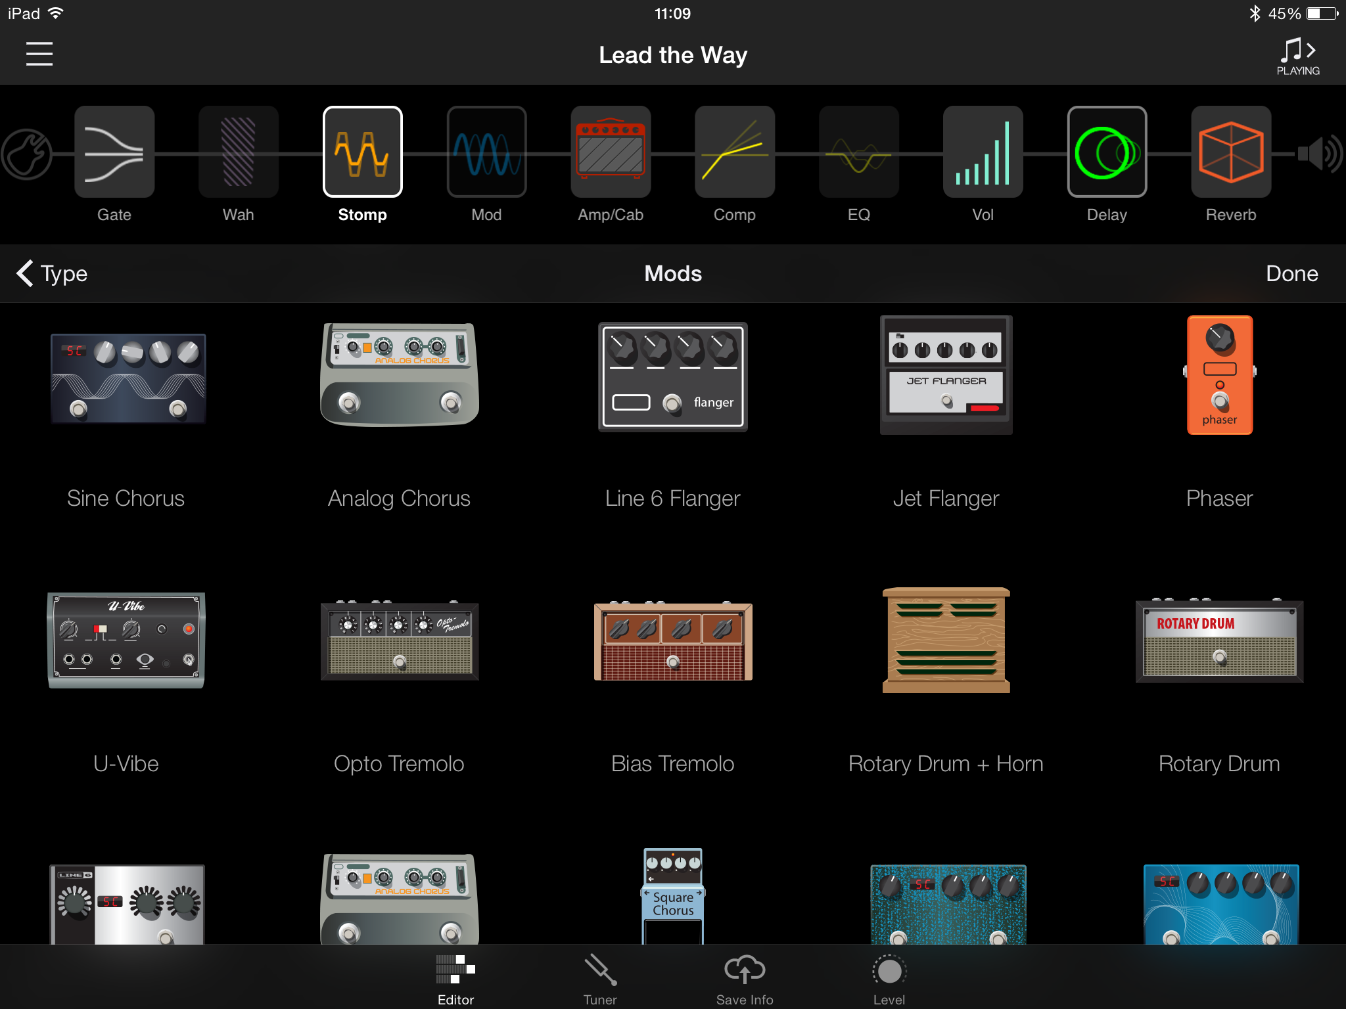Screen dimensions: 1346x1009
Task: Select the Wah block icon
Action: (238, 152)
